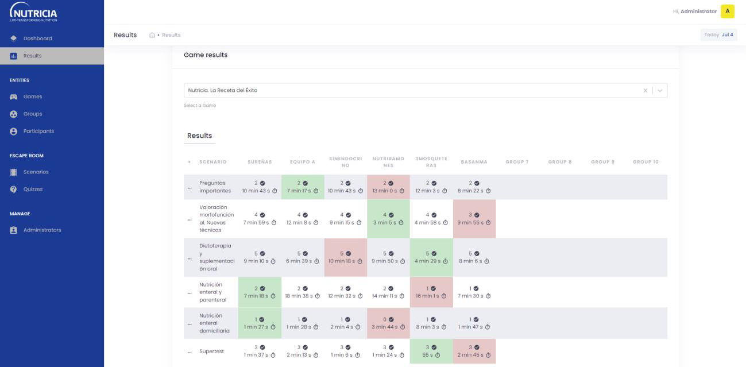746x367 pixels.
Task: Expand the Nutrición enteral y parenteral row ellipsis
Action: [x=190, y=292]
